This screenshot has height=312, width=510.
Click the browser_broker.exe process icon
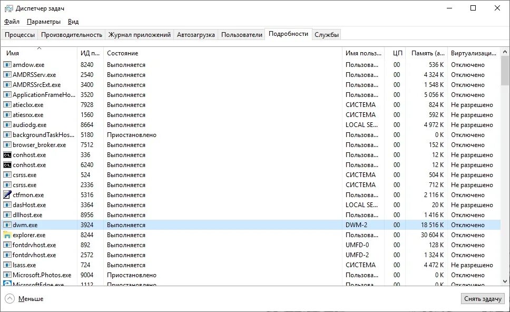tap(7, 145)
